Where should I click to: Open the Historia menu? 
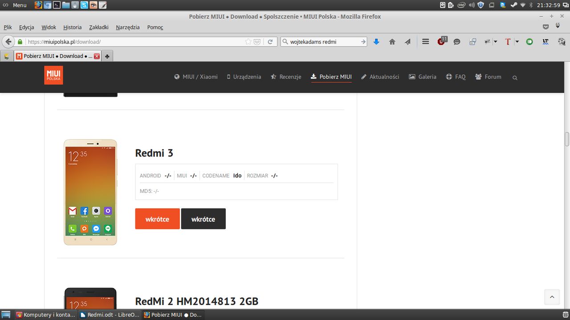(x=73, y=27)
